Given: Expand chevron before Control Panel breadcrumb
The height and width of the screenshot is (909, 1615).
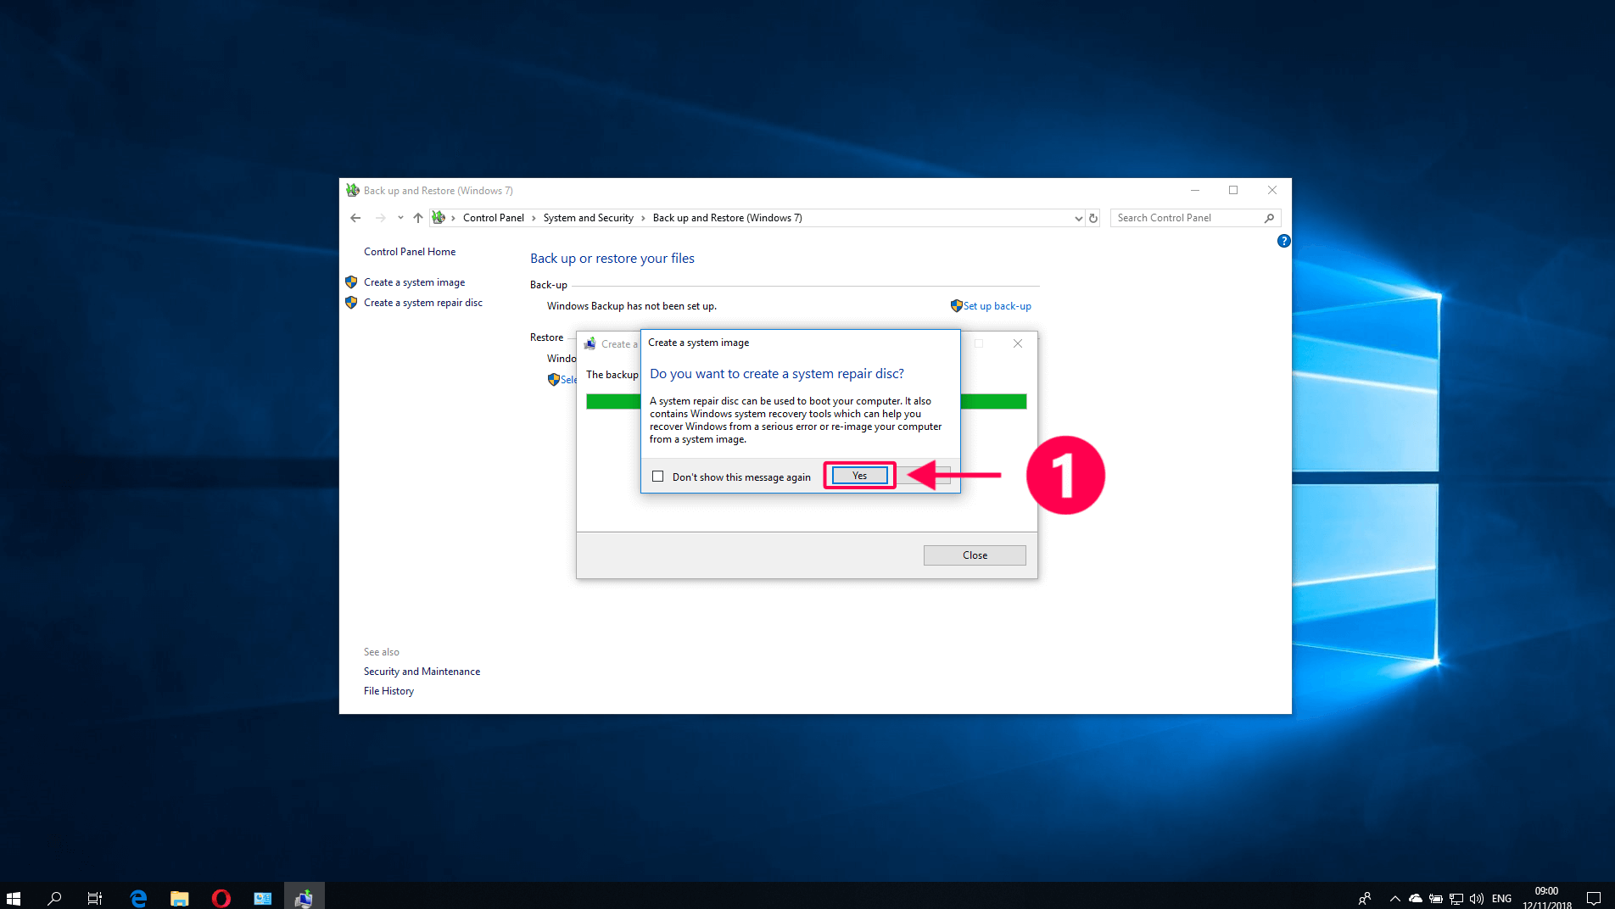Looking at the screenshot, I should tap(453, 218).
